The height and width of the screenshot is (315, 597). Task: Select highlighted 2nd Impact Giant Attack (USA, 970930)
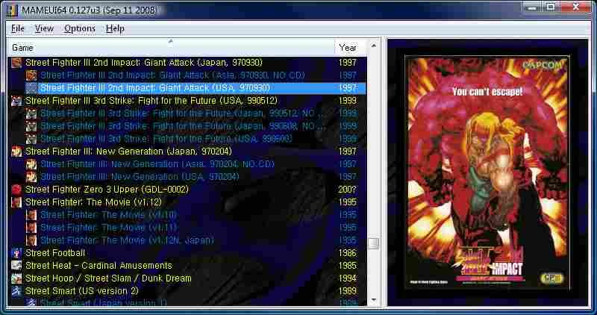[x=155, y=88]
